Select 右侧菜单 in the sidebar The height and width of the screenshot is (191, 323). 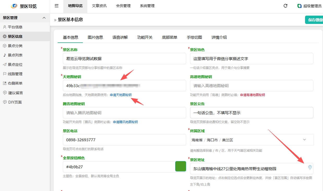pos(25,83)
